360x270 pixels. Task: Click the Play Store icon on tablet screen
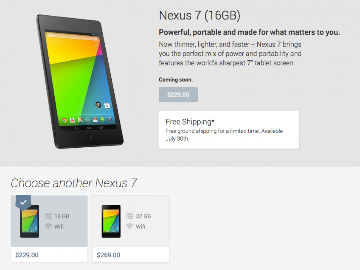tap(107, 106)
